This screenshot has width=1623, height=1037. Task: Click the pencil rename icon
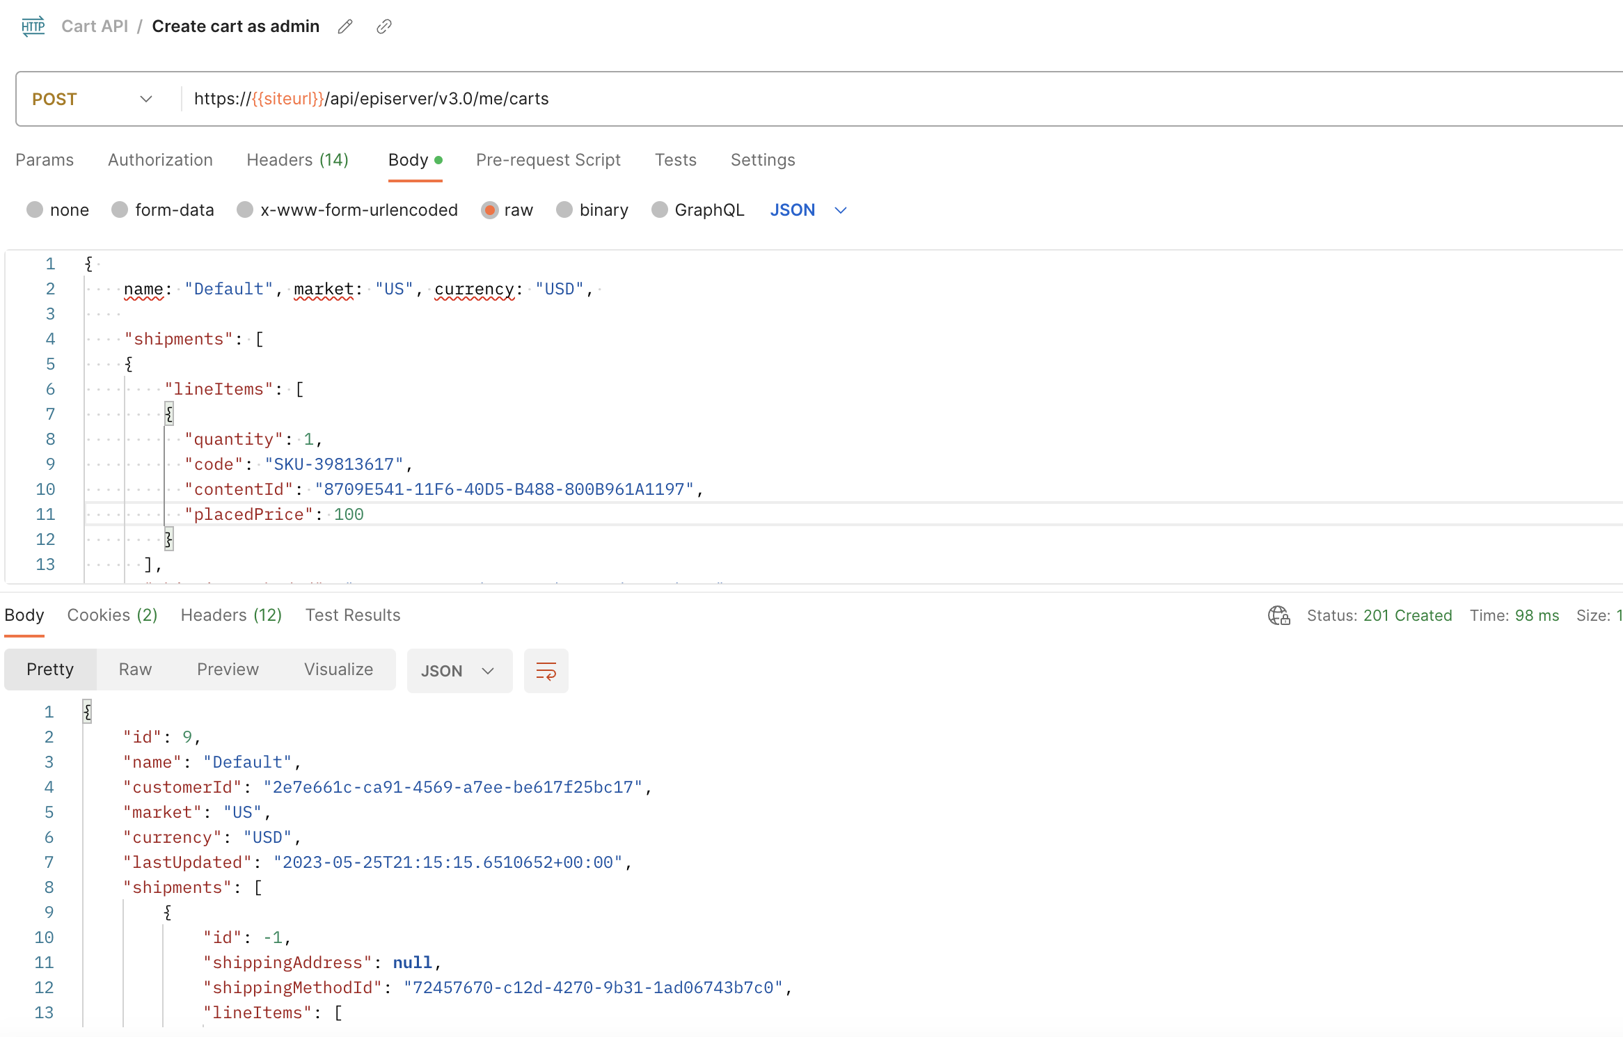[345, 26]
